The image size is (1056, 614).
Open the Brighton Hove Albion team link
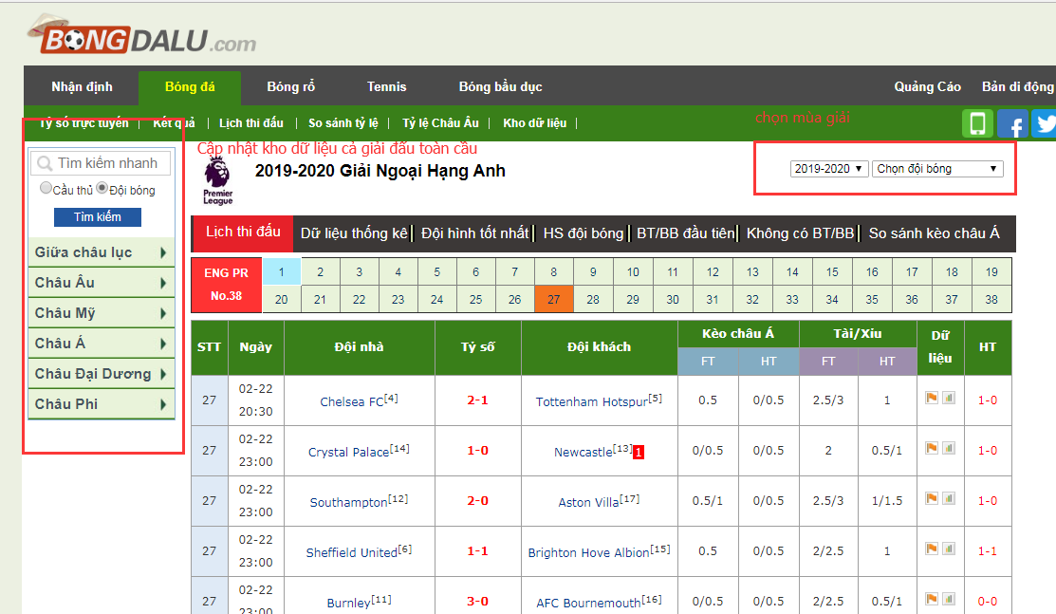click(588, 552)
